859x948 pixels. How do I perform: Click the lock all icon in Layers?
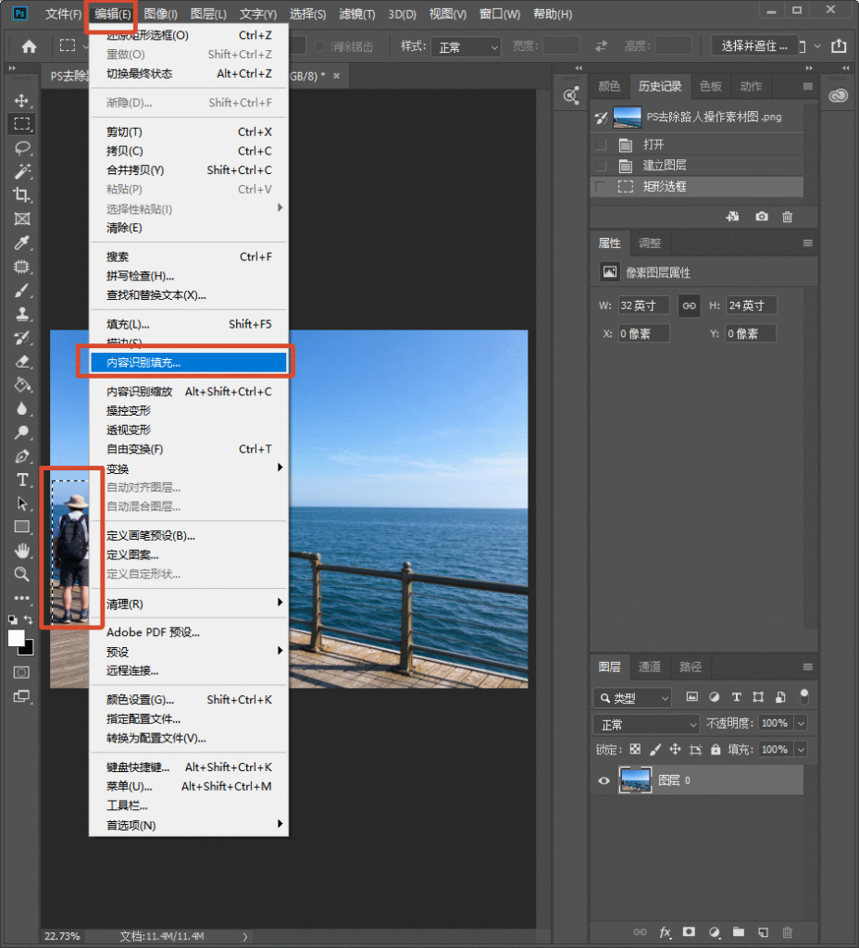(716, 750)
